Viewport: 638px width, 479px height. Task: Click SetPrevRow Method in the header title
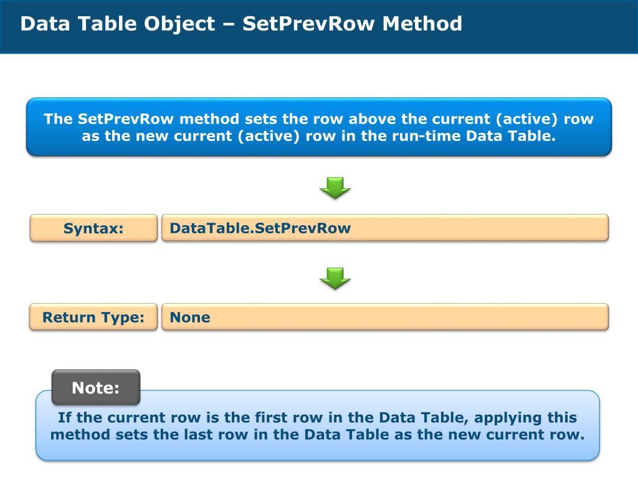(x=353, y=24)
